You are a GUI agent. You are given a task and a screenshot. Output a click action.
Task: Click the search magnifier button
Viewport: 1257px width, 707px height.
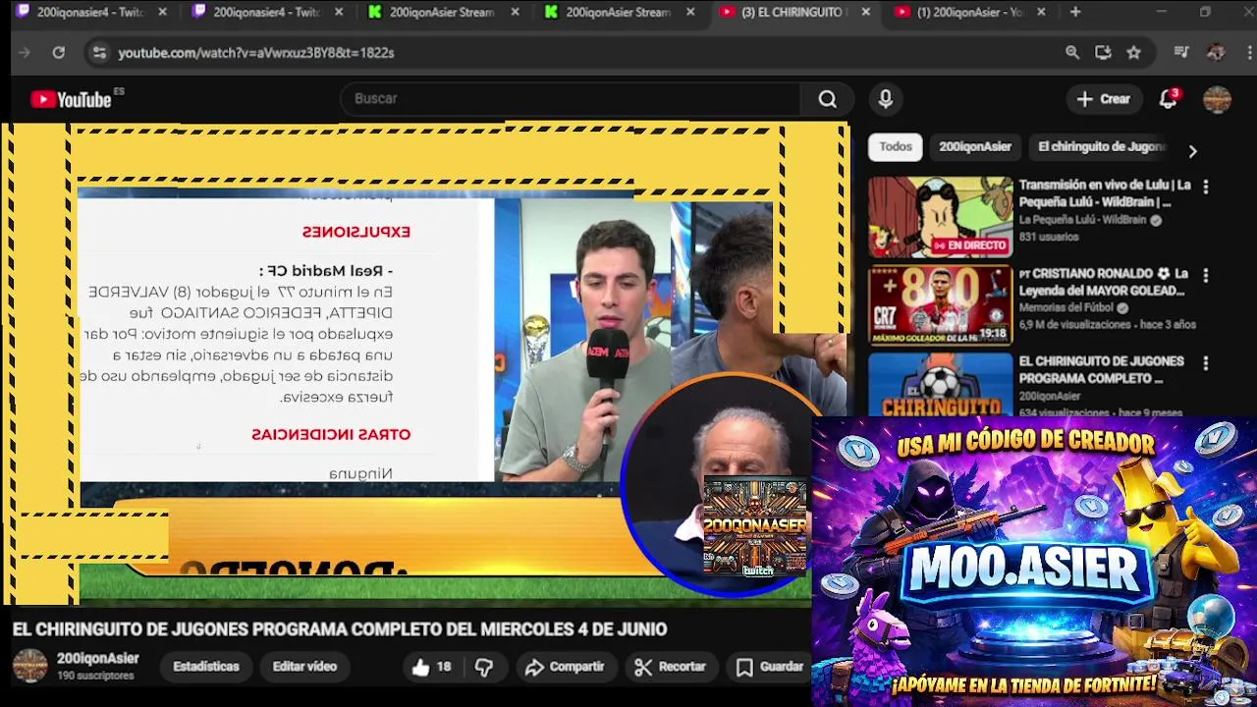click(827, 99)
